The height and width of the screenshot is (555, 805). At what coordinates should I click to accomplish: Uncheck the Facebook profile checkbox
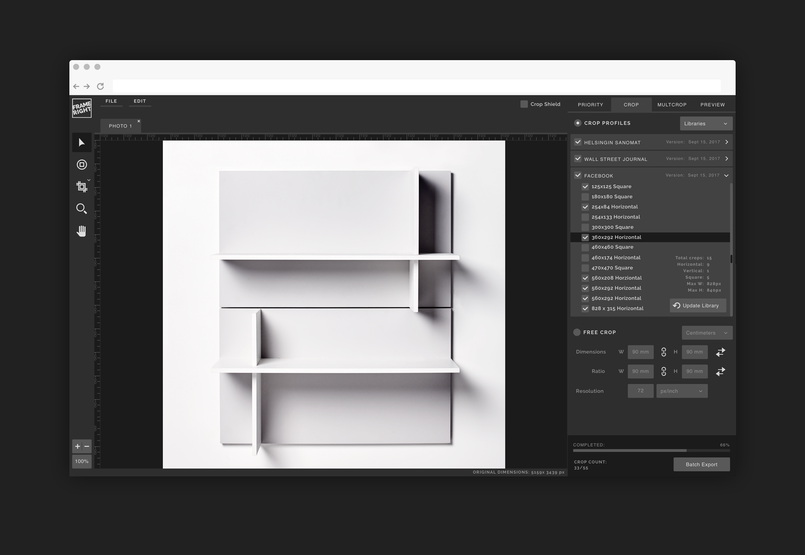578,175
